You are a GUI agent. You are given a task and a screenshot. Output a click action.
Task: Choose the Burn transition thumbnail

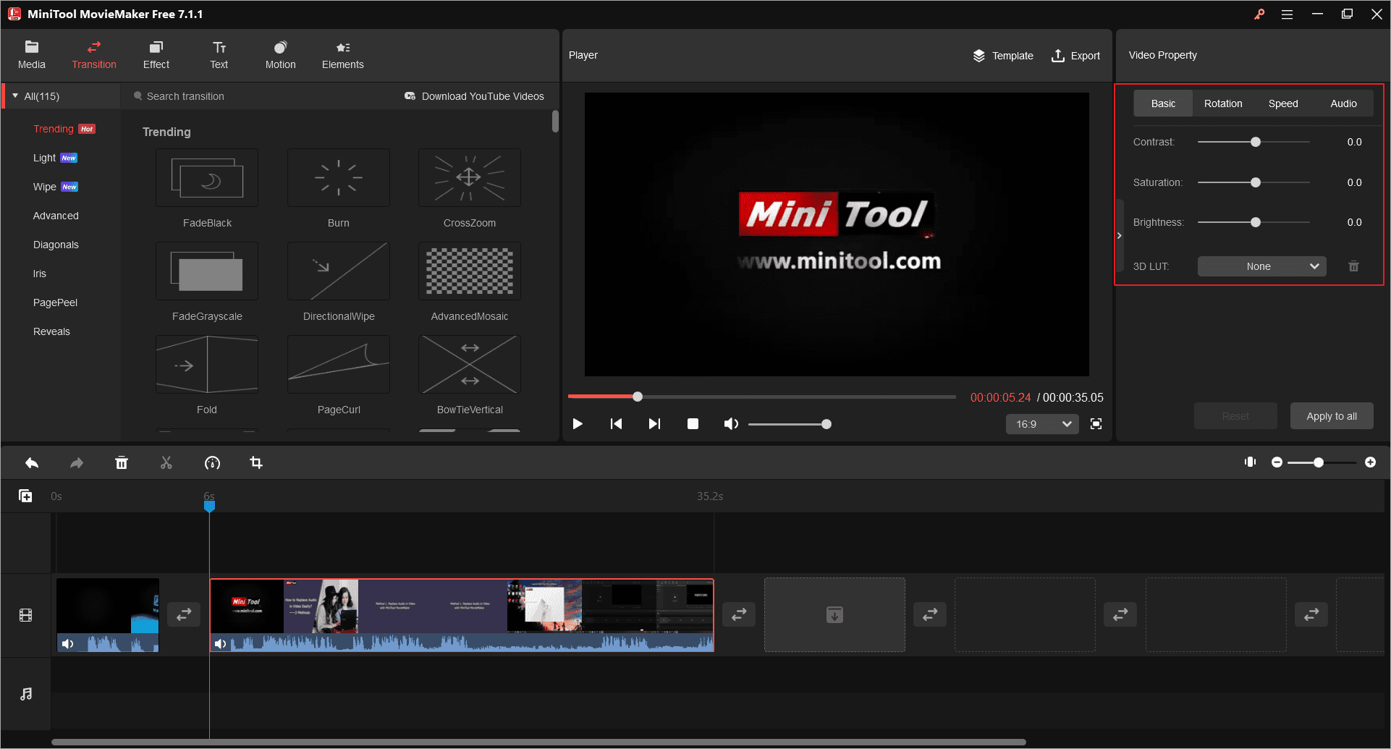click(339, 178)
